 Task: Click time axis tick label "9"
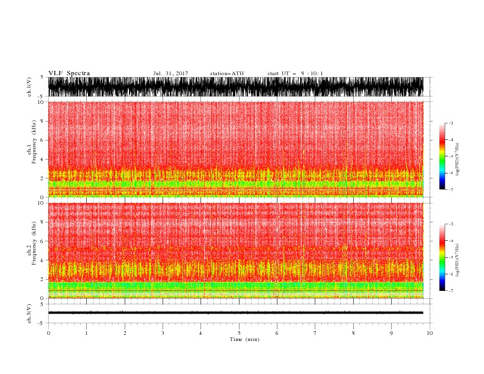click(391, 333)
